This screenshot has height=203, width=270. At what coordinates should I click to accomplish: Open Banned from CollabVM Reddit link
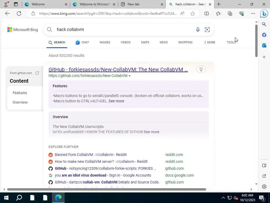pos(91,155)
